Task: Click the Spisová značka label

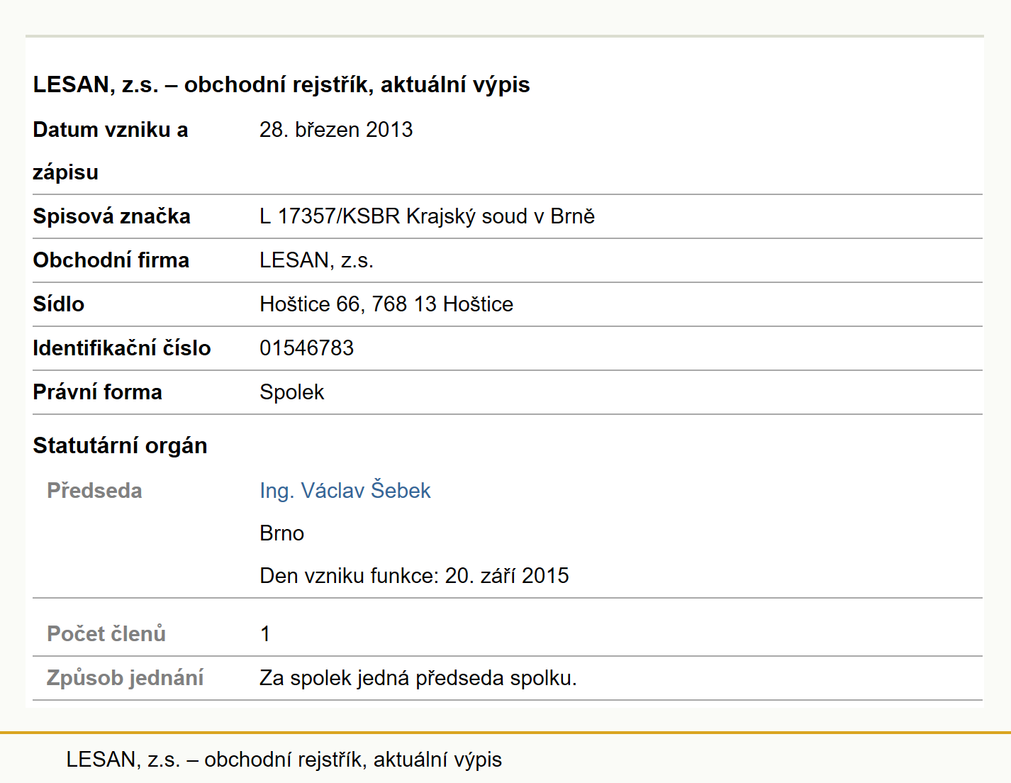Action: pos(111,216)
